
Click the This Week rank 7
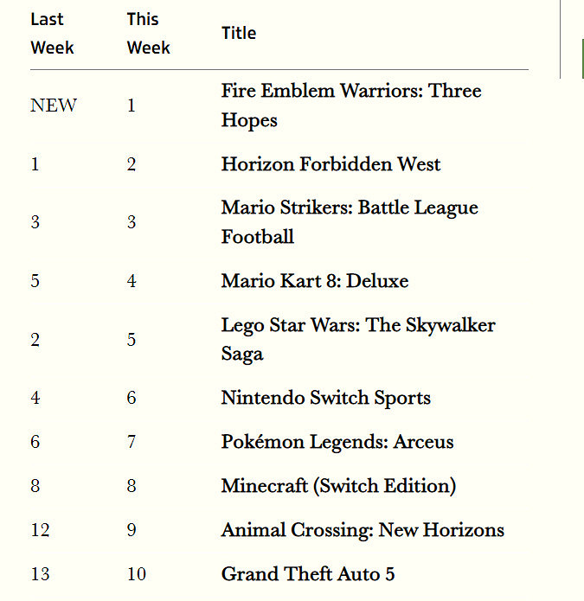pos(132,442)
